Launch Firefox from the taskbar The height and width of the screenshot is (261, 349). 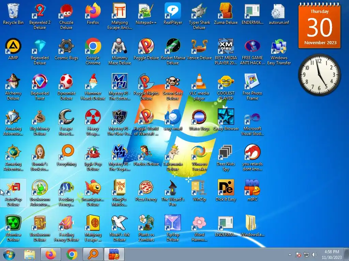(x=51, y=254)
